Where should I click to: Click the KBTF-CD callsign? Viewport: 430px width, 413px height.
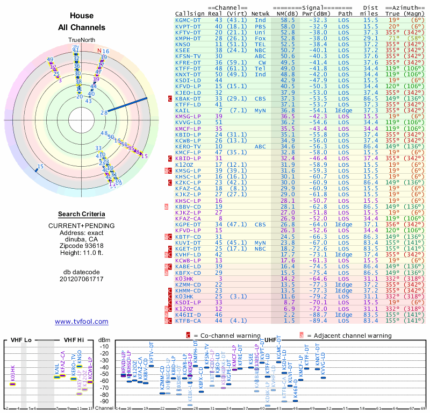click(x=188, y=237)
